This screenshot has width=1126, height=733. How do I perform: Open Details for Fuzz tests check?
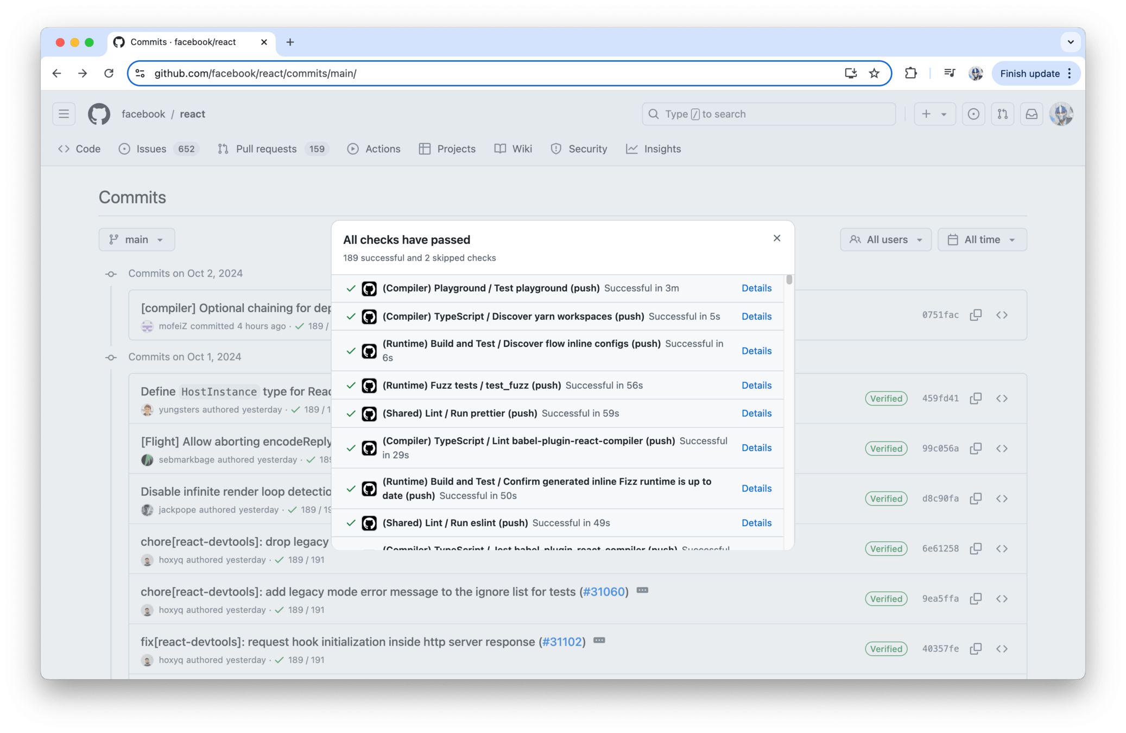tap(756, 385)
